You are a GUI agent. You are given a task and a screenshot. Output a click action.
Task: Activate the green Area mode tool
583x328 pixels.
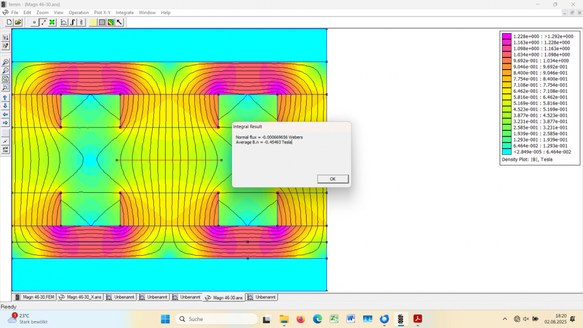pos(52,22)
